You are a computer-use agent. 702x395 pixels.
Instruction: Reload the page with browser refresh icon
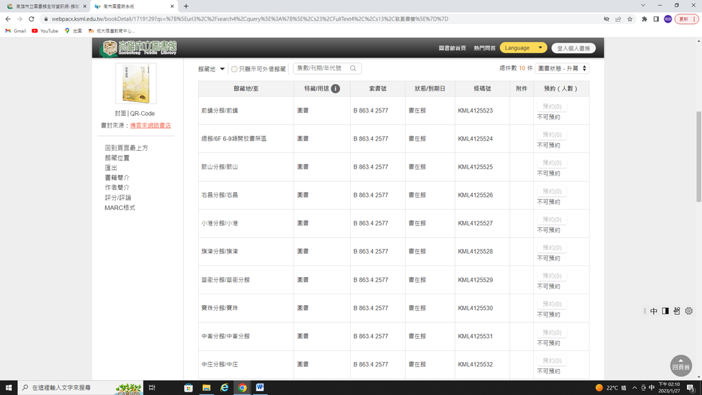click(x=32, y=19)
